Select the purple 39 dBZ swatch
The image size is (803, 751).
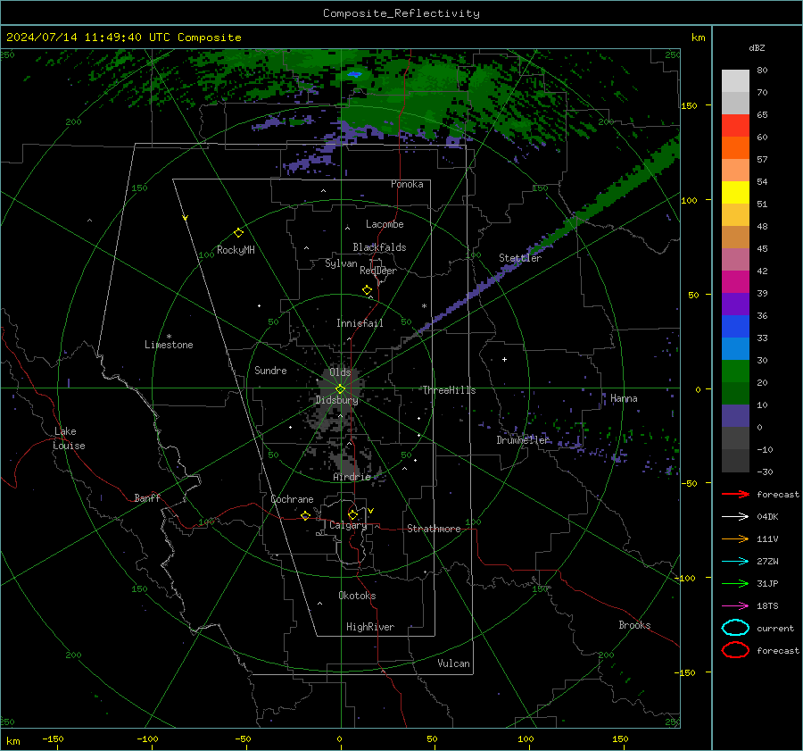pos(735,304)
